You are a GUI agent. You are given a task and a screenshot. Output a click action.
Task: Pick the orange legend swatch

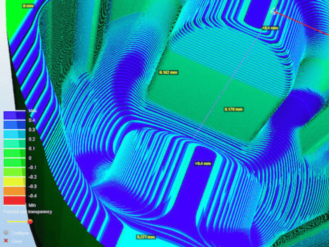coord(14,191)
